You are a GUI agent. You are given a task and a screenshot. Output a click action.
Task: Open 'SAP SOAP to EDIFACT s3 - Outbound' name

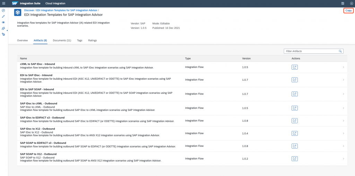[43, 143]
